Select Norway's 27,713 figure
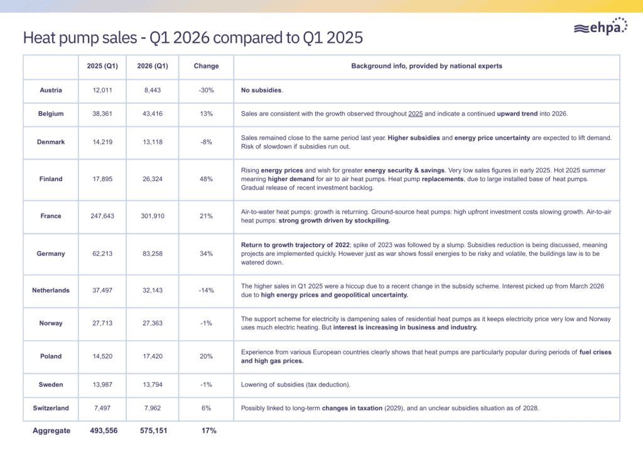 [x=102, y=323]
